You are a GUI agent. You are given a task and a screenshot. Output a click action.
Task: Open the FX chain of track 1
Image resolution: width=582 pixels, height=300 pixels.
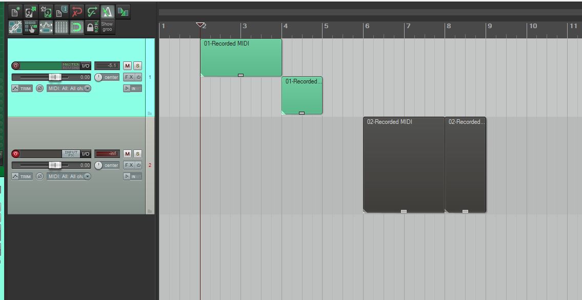pos(129,77)
